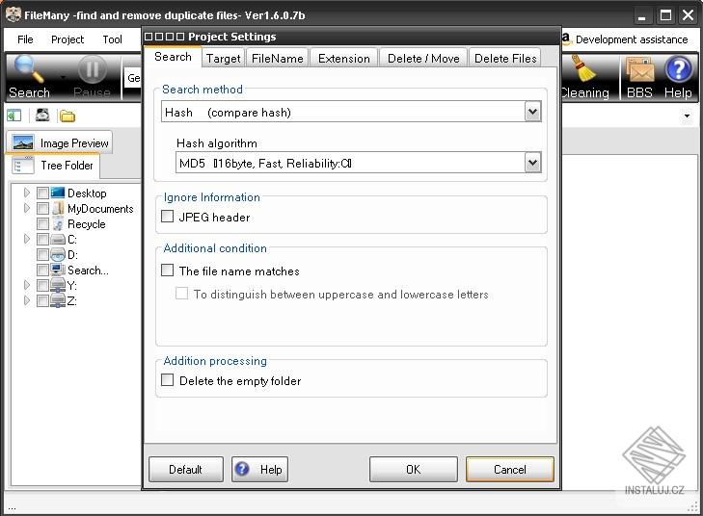Image resolution: width=703 pixels, height=516 pixels.
Task: Click the Recycle bin icon in the tree
Action: coord(58,223)
